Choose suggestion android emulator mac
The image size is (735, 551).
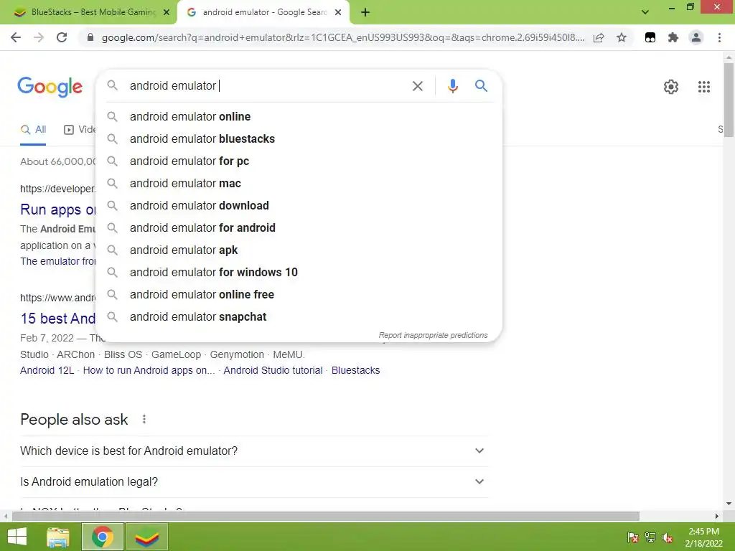click(299, 183)
